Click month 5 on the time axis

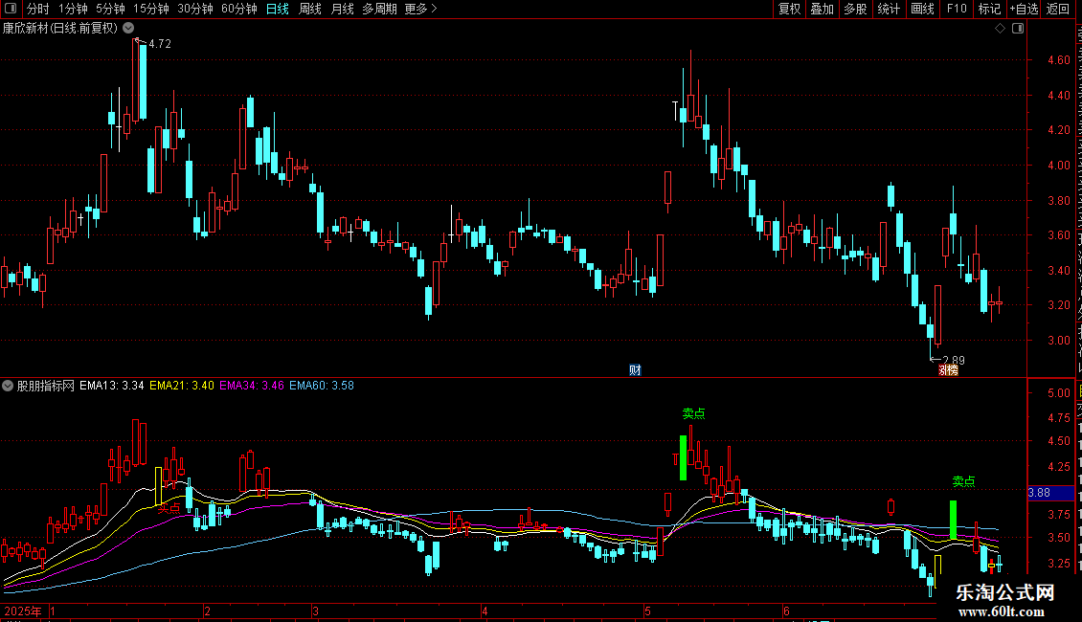coord(647,611)
